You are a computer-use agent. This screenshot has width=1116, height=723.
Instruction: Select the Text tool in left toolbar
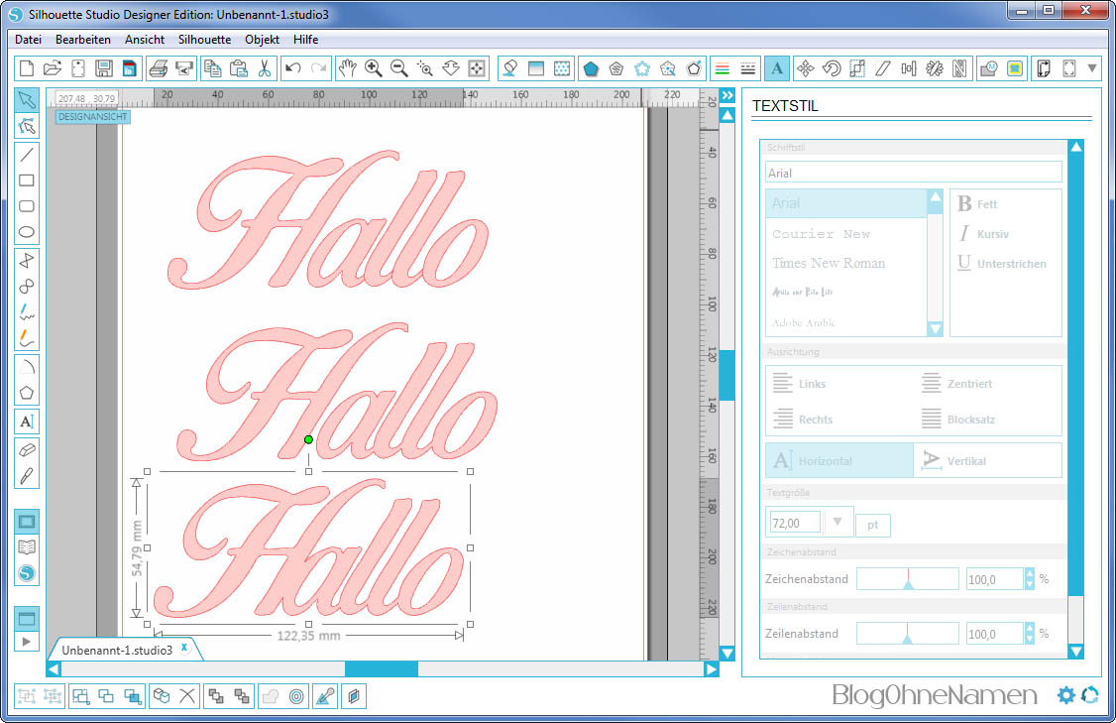click(x=27, y=422)
